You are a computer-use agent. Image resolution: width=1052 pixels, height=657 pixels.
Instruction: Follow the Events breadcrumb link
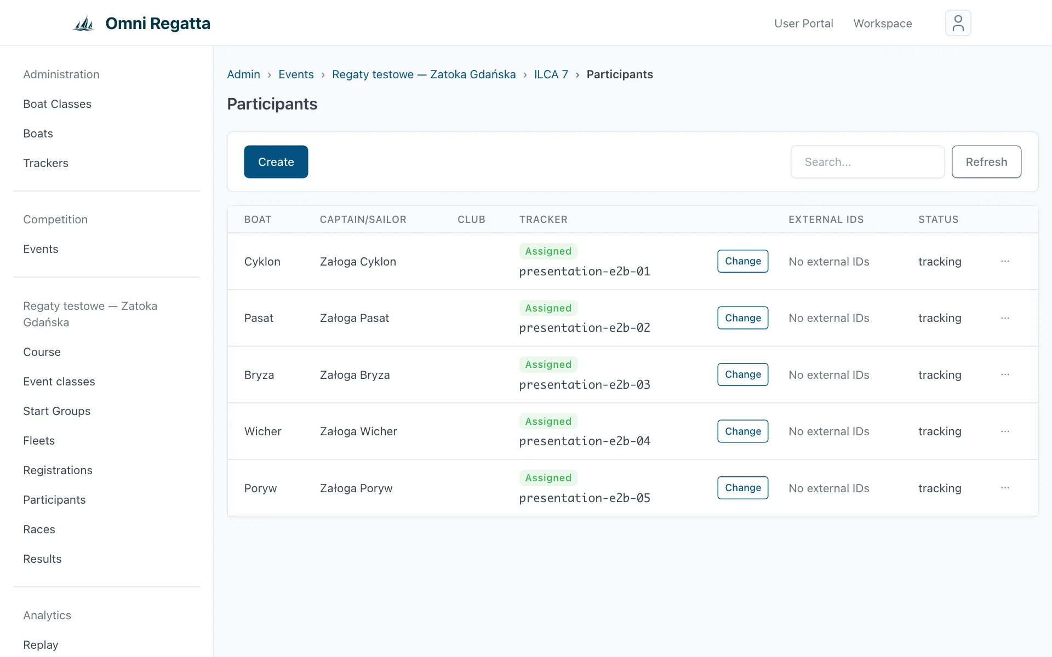pyautogui.click(x=296, y=74)
